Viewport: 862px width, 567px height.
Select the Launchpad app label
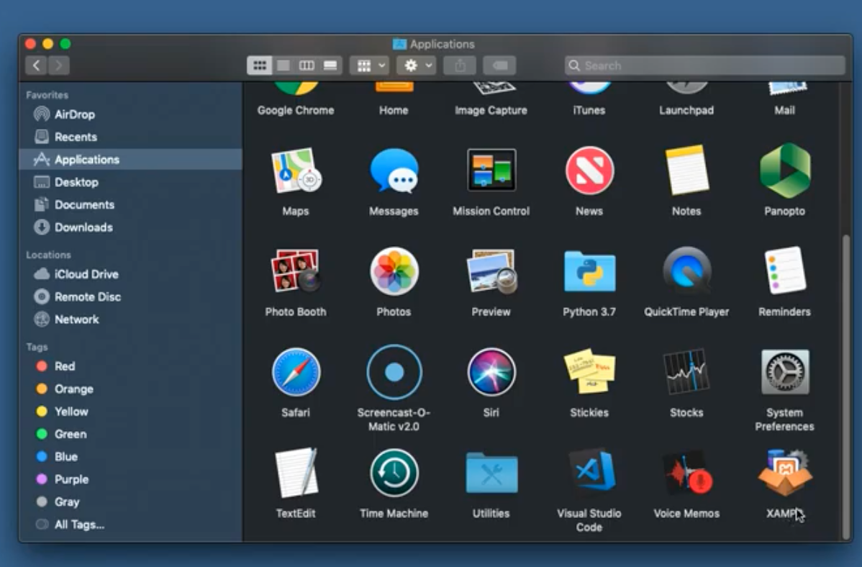(x=686, y=111)
